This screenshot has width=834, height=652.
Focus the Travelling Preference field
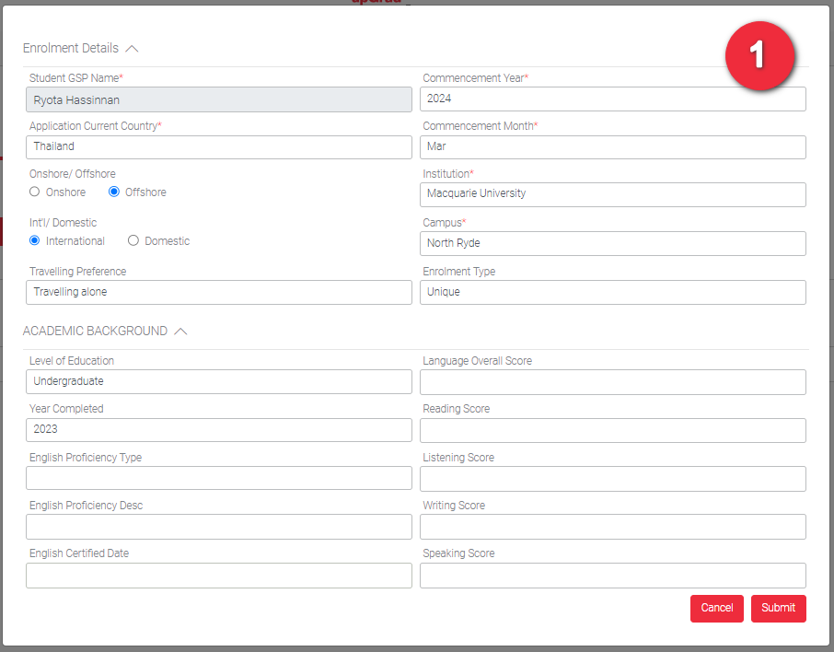coord(219,292)
